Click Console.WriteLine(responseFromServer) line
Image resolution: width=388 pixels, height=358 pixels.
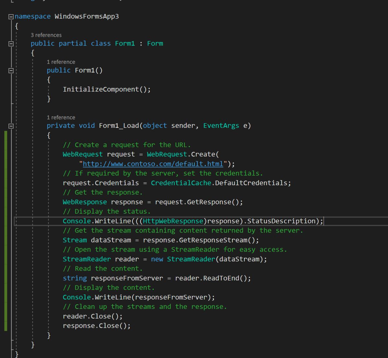pos(139,297)
